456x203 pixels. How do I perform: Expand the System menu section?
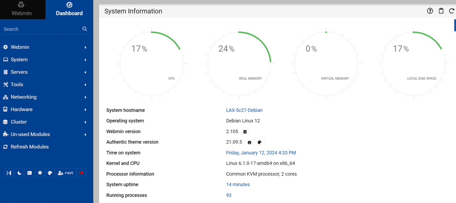pyautogui.click(x=19, y=60)
